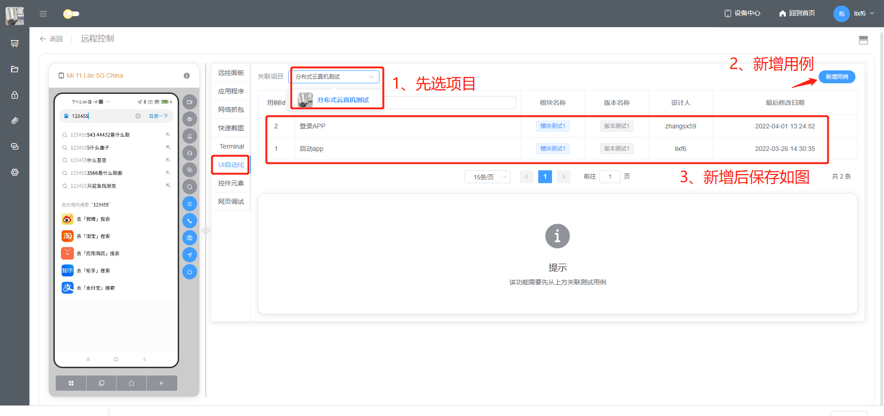884x416 pixels.
Task: Open the paperclip sidebar icon
Action: coord(15,121)
